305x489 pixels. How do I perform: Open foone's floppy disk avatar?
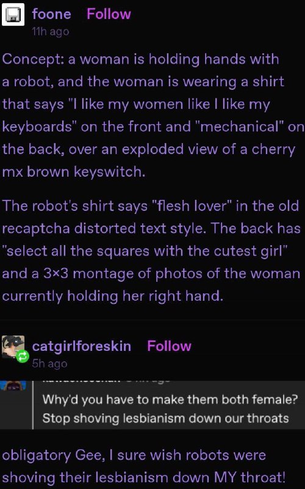point(13,14)
